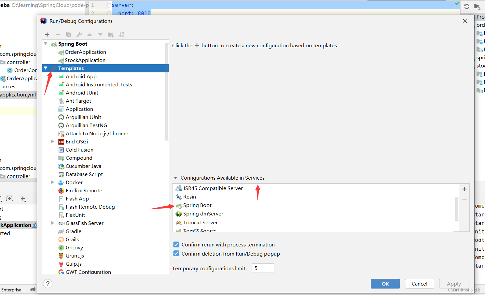Click add service plus icon in Services panel

[23, 199]
